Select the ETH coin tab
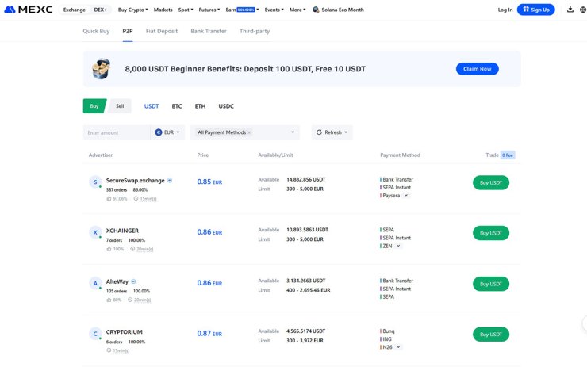This screenshot has width=587, height=367. (200, 106)
